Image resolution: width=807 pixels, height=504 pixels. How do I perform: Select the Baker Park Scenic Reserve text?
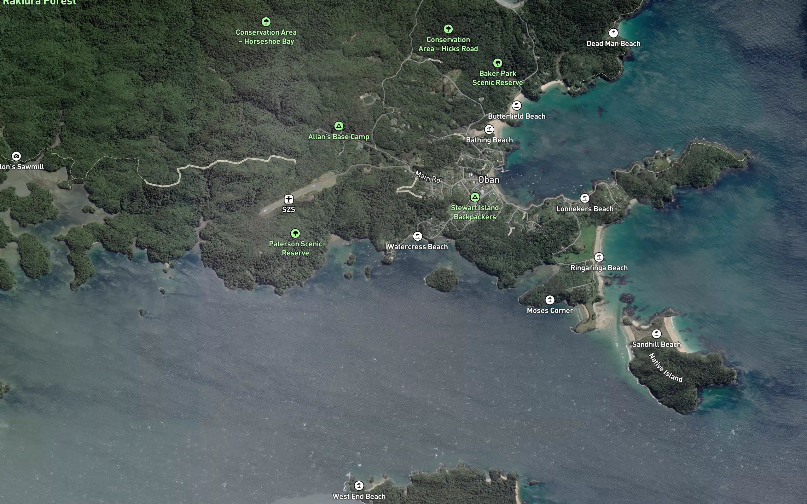(497, 78)
